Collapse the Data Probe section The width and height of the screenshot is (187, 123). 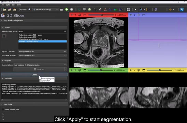click(x=34, y=104)
